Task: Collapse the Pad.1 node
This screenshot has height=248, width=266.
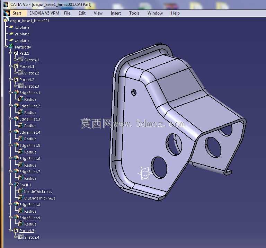Action: (x=11, y=53)
